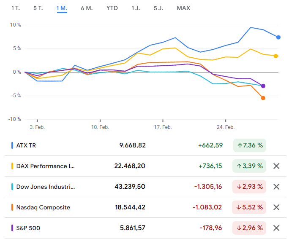The height and width of the screenshot is (241, 289).
Task: Click the 24. Feb. axis label
Action: (226, 127)
